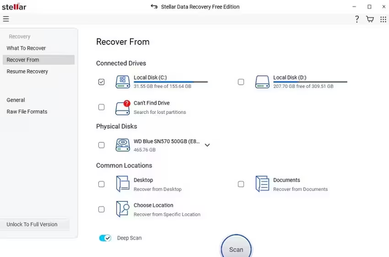Check the Choose Location checkbox

101,209
